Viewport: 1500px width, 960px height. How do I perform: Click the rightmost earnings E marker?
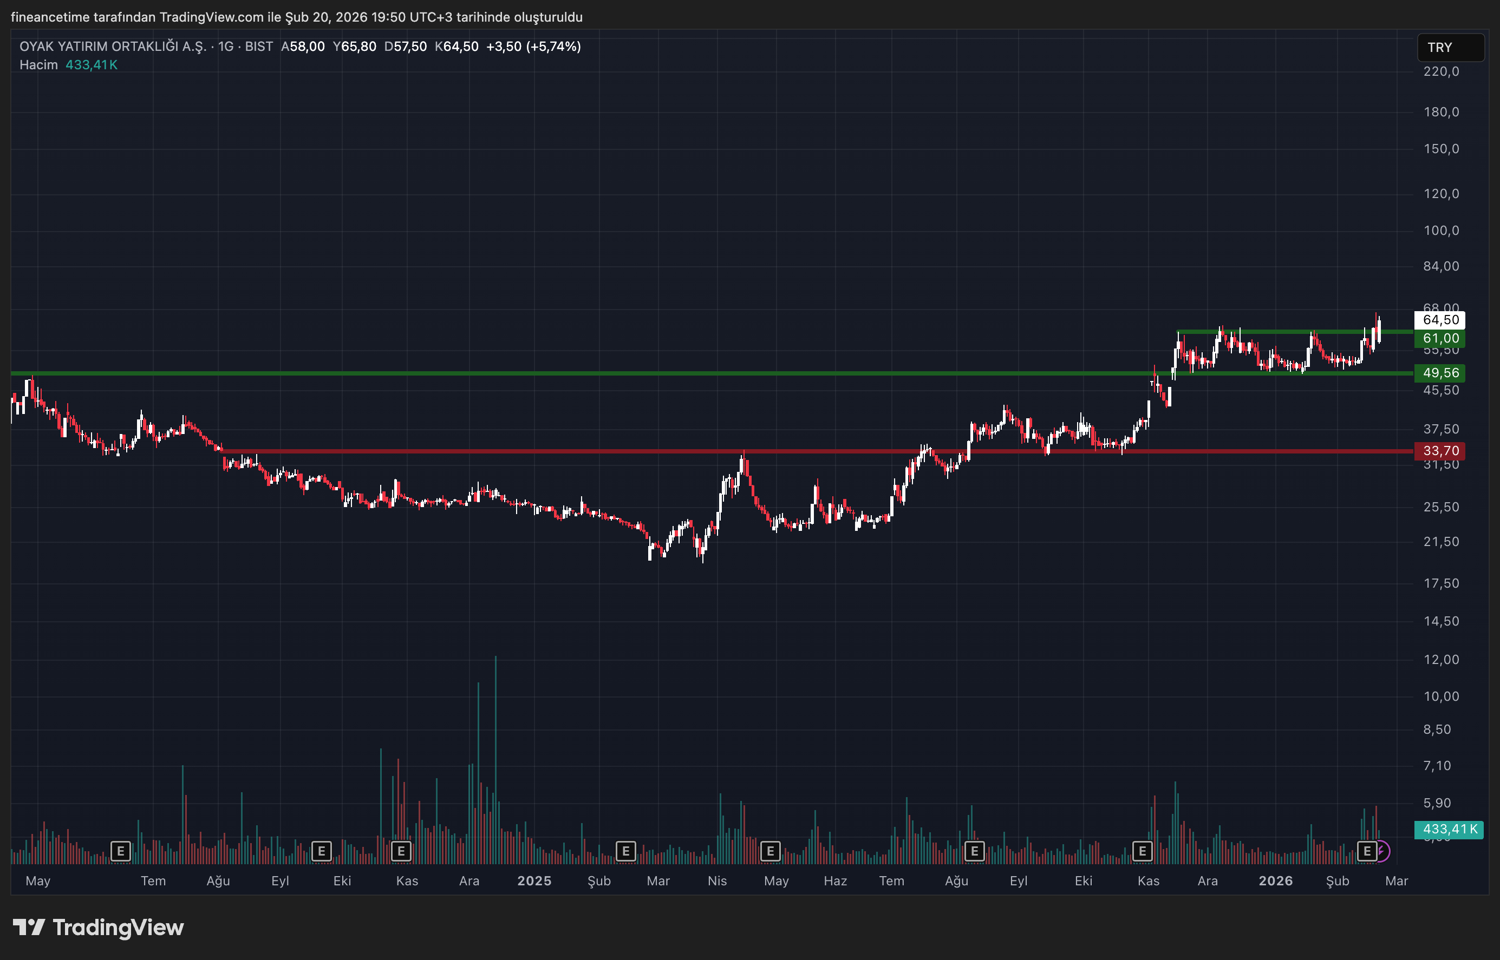click(1367, 851)
